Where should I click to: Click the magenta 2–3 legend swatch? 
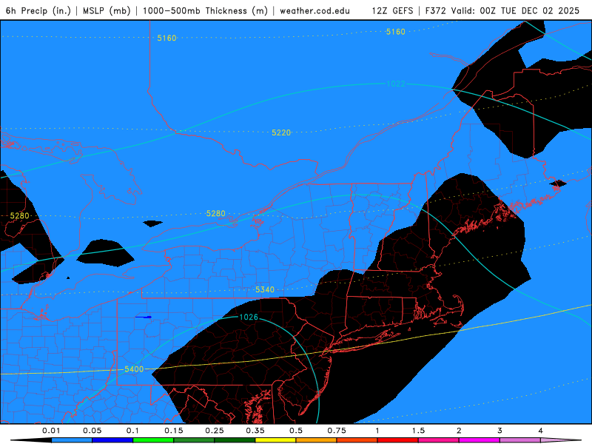480,440
